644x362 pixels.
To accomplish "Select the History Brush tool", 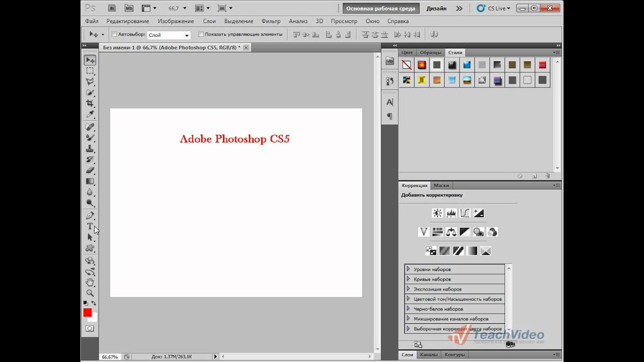I will pos(90,159).
